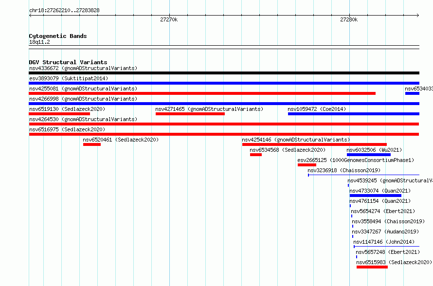Click the nsv4266998 gnomADStructuralVariants label
The image size is (433, 286).
(x=83, y=99)
